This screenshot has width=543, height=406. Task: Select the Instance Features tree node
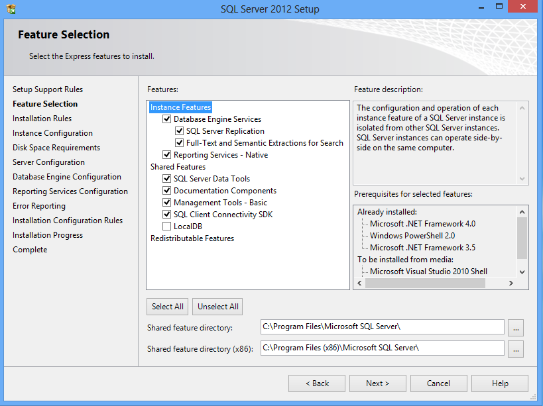pyautogui.click(x=180, y=107)
